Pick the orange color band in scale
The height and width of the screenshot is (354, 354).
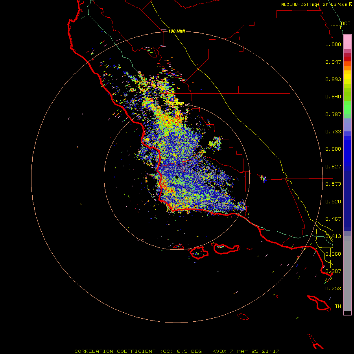point(347,68)
